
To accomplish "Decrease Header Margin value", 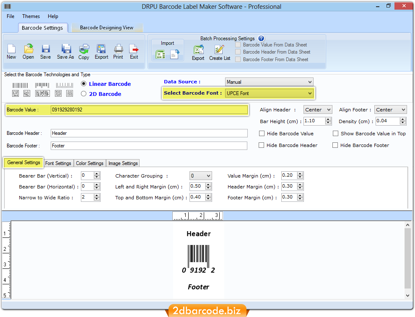I will tap(300, 188).
